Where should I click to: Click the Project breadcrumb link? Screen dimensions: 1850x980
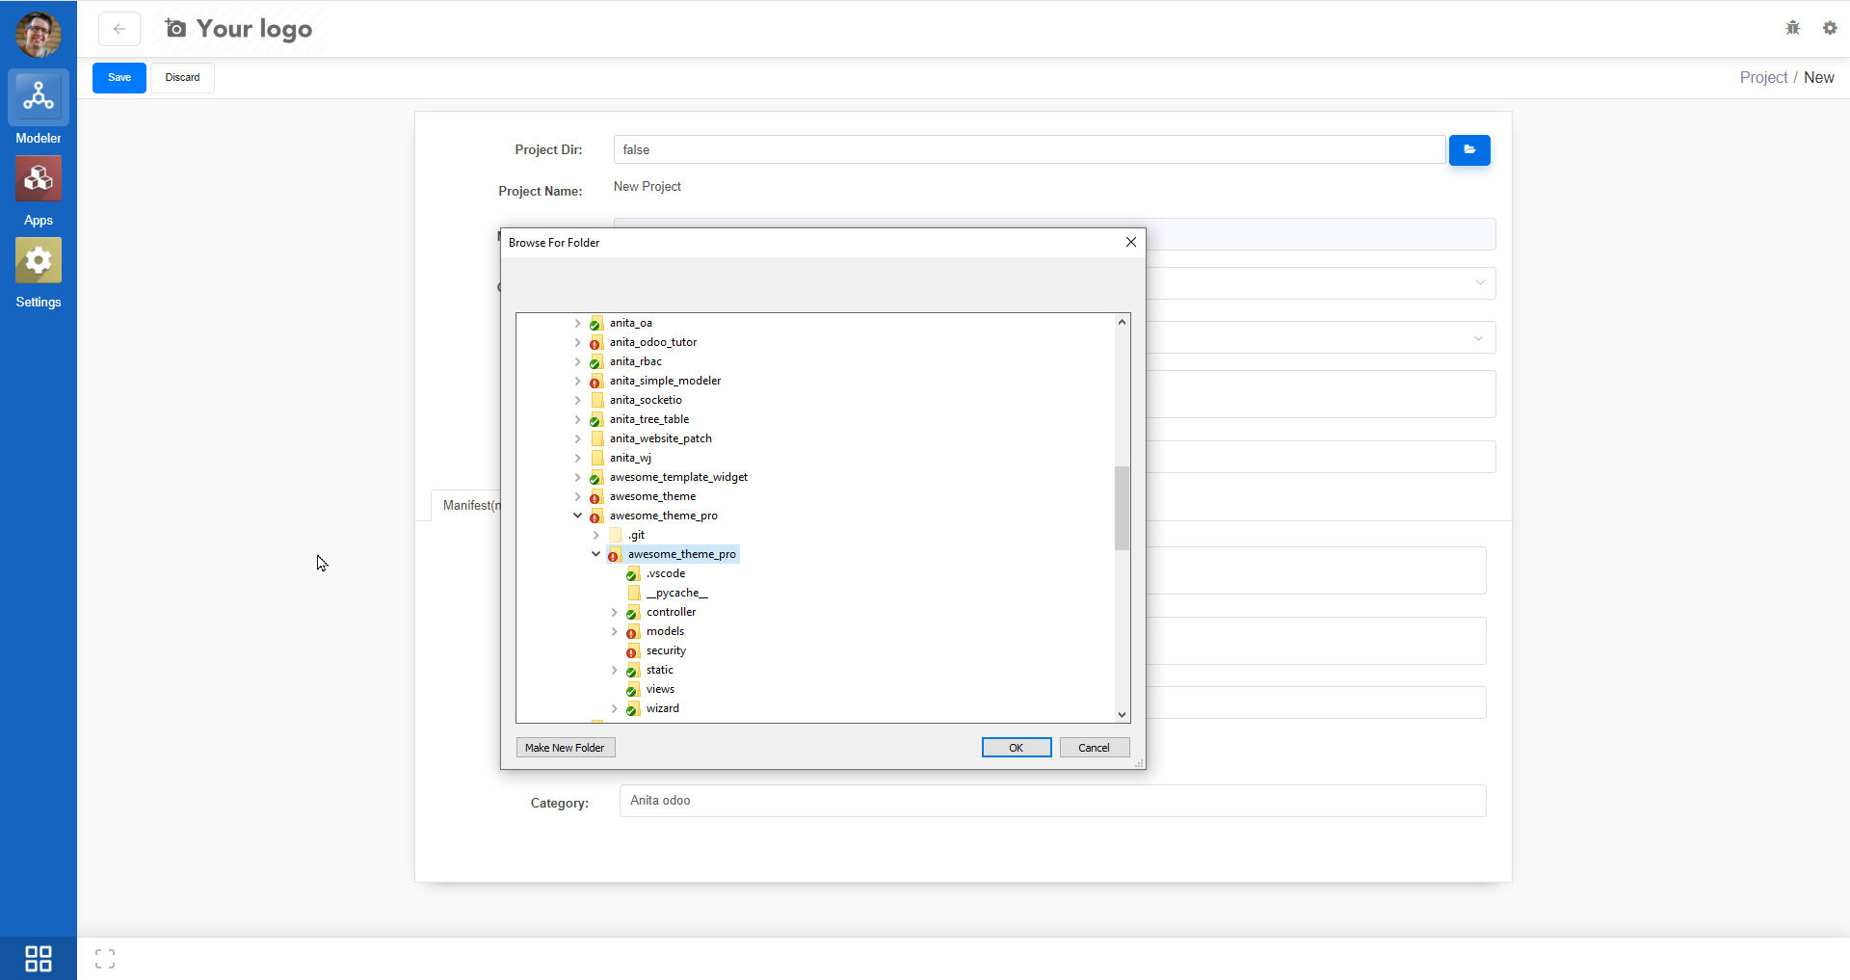[1762, 78]
